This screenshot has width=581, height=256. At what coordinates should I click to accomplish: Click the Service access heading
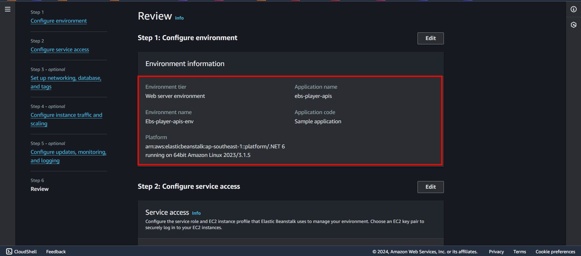click(167, 212)
